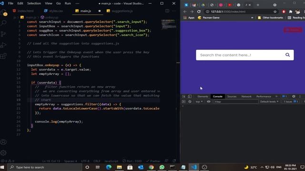Open the Run menu

pyautogui.click(x=68, y=3)
